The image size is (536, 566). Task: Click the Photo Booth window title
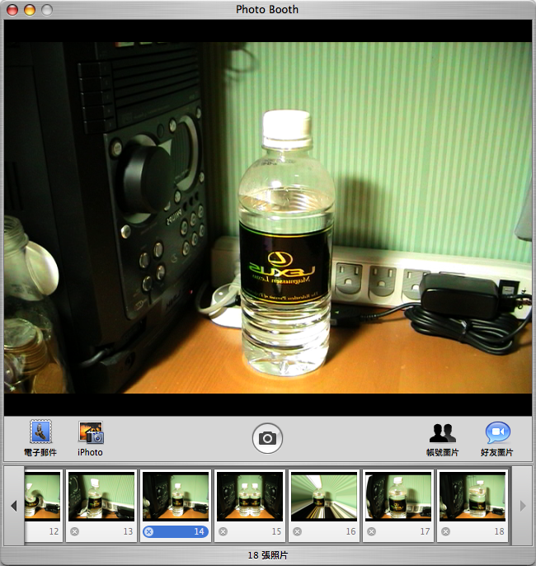click(x=267, y=9)
